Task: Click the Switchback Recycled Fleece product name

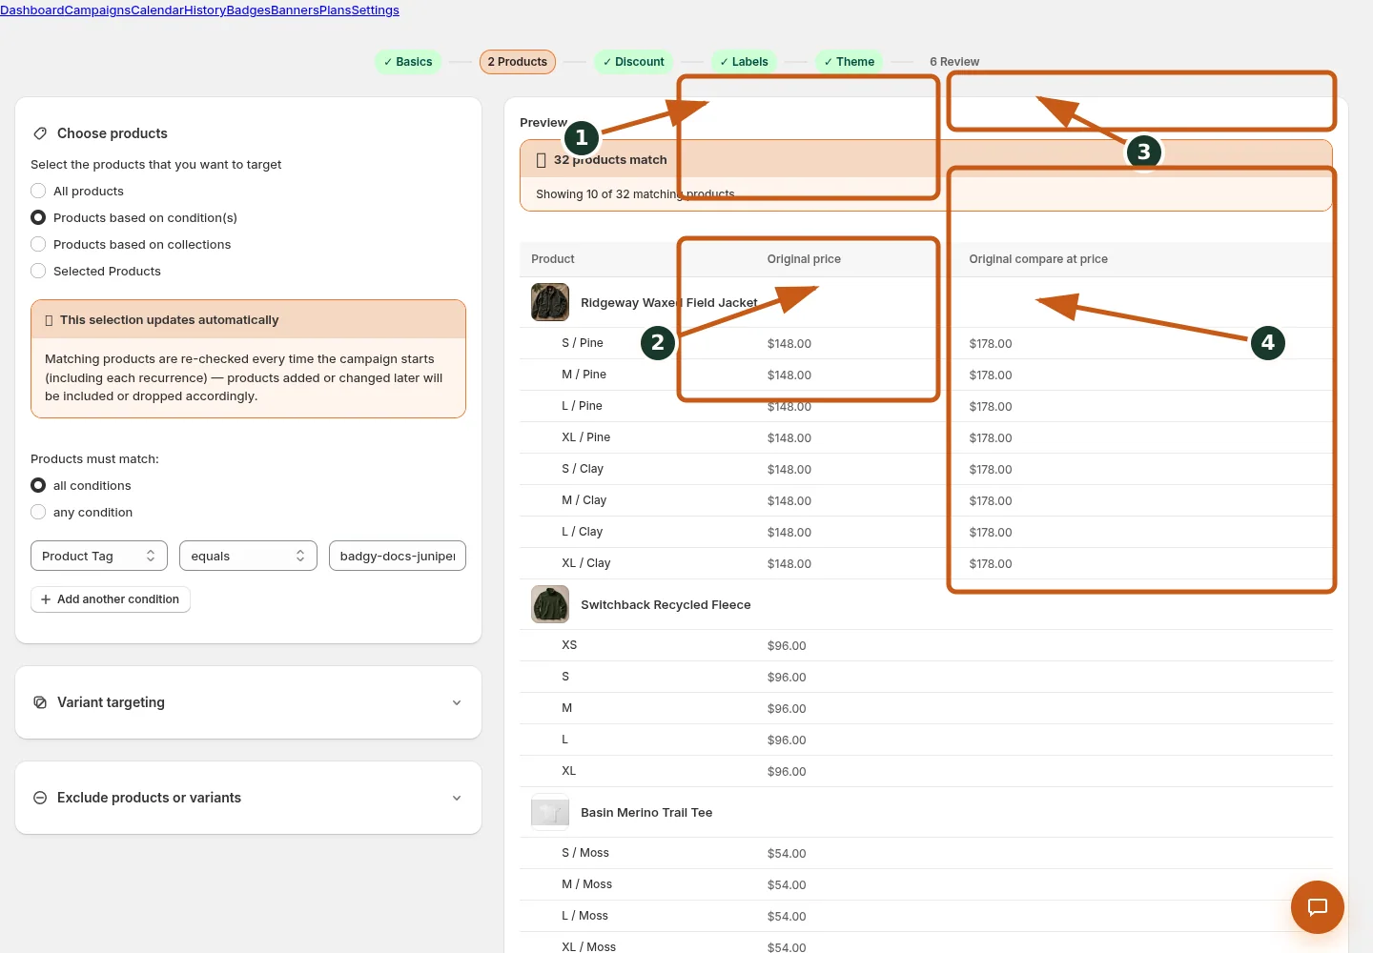Action: click(x=666, y=605)
